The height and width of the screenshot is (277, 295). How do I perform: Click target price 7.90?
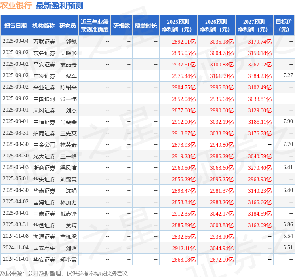pyautogui.click(x=288, y=121)
